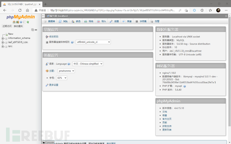Open the 导入 (Import) tab
Viewport: 231px width, 144px height.
pos(101,21)
